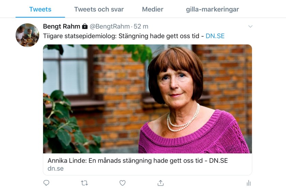Open the Tweets och svar tab
The height and width of the screenshot is (190, 286).
99,9
